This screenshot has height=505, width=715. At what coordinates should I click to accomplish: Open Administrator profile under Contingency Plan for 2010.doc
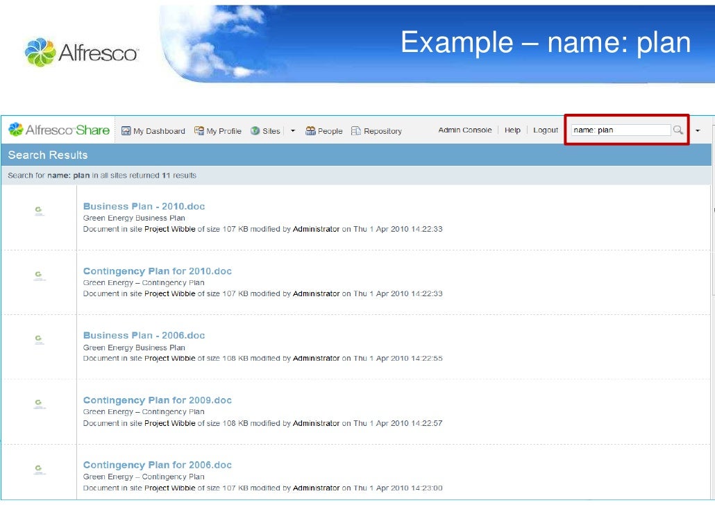[x=316, y=293]
